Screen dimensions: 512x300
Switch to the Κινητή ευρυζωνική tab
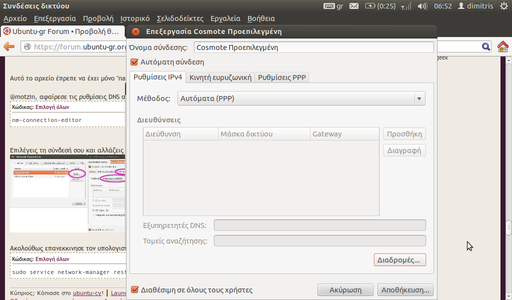tap(220, 77)
